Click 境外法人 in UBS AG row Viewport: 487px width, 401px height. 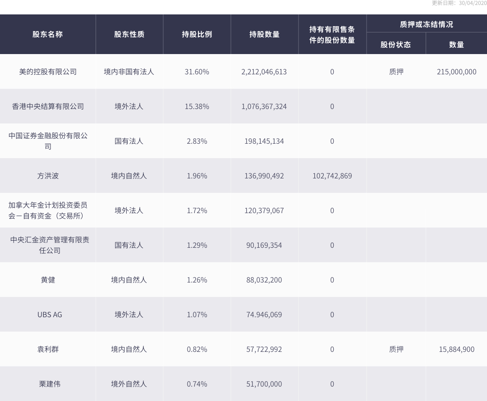click(x=129, y=314)
